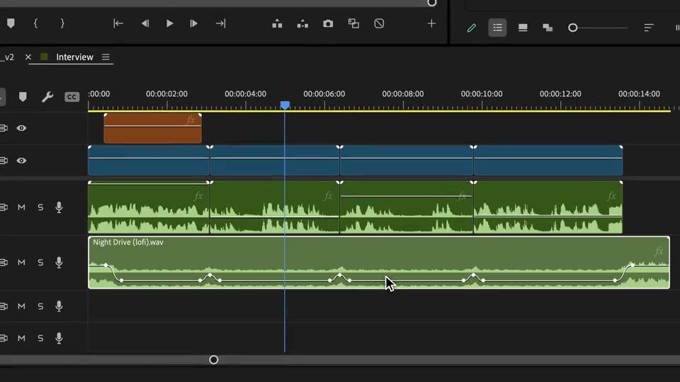Toggle the CC captions track button
The width and height of the screenshot is (680, 382).
click(72, 97)
